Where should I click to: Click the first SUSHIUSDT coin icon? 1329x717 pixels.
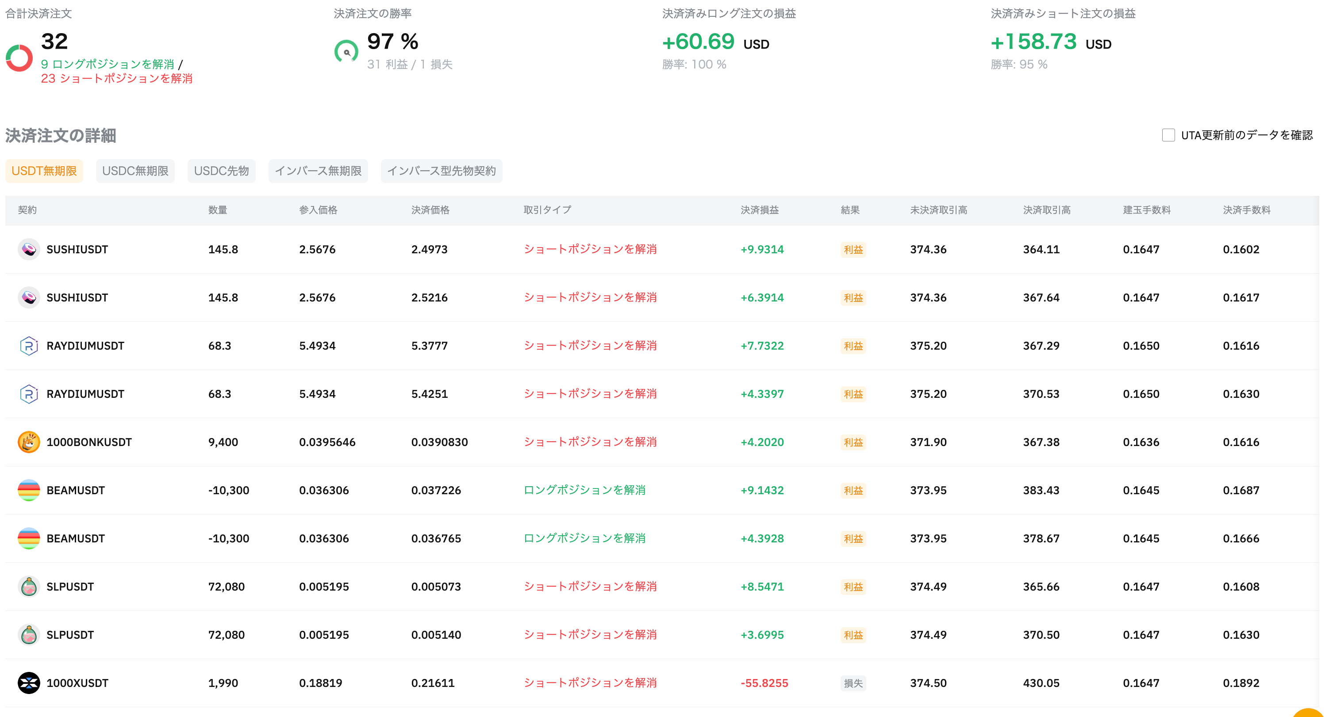click(29, 249)
